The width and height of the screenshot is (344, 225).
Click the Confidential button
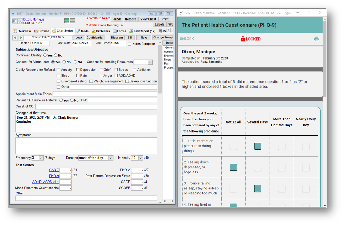pos(95,38)
